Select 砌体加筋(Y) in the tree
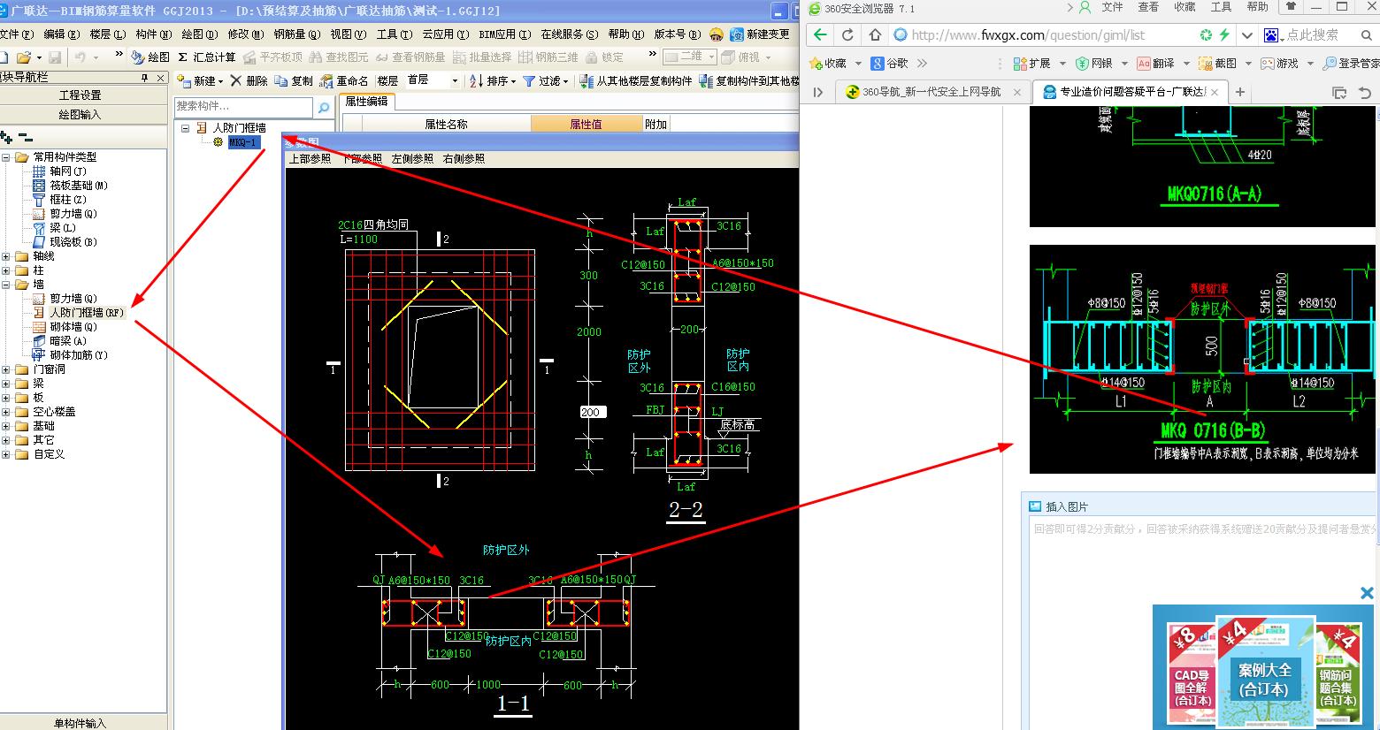1380x730 pixels. click(x=79, y=355)
